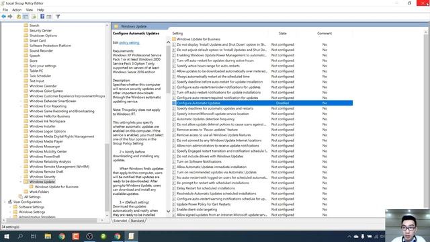Viewport: 430px width, 242px height.
Task: Select the Windows Update tree item
Action: [42, 182]
